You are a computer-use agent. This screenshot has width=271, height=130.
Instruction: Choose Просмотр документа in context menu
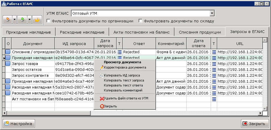click(x=124, y=62)
